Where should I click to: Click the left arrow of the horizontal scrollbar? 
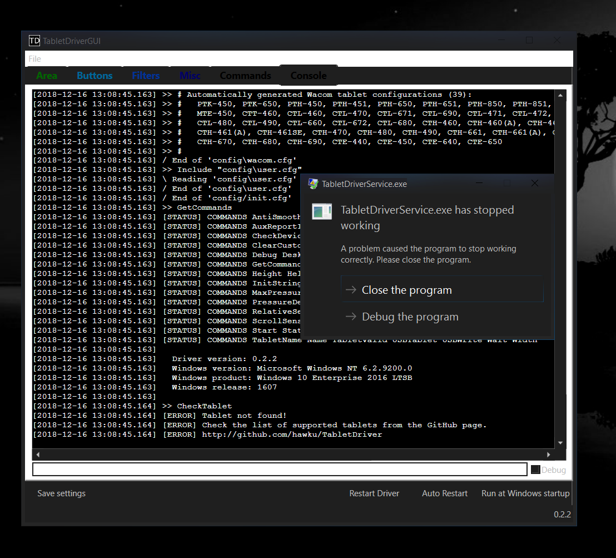(37, 455)
